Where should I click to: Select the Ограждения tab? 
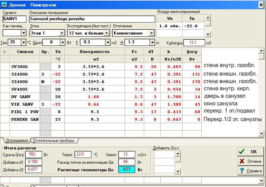pyautogui.click(x=16, y=141)
